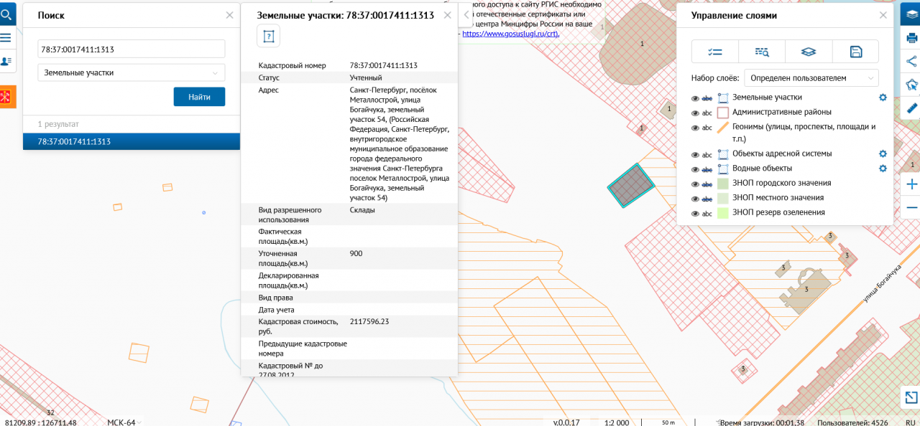Click the save layer set icon
Image resolution: width=920 pixels, height=426 pixels.
[x=855, y=52]
